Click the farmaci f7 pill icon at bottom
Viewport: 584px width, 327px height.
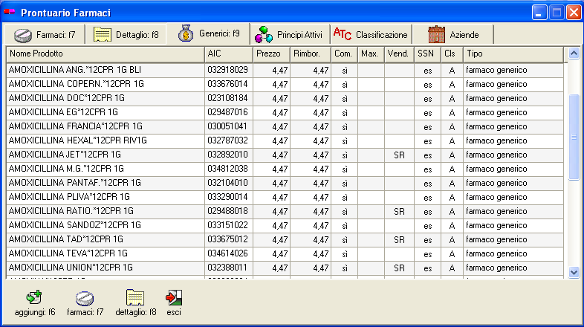(85, 298)
